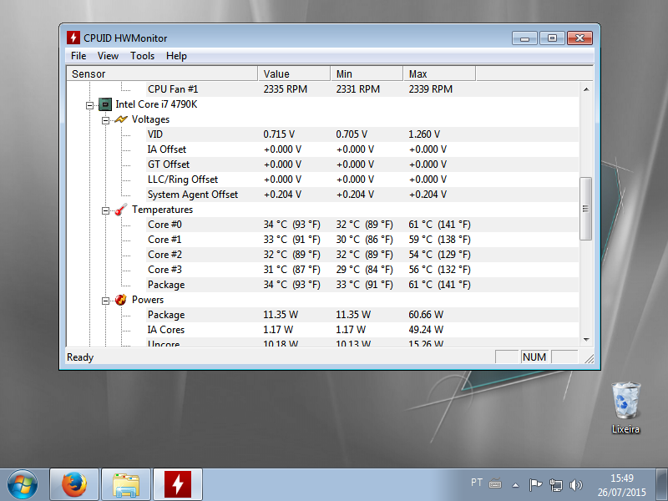Viewport: 668px width, 501px height.
Task: Show hidden tray icons arrow
Action: [x=515, y=485]
